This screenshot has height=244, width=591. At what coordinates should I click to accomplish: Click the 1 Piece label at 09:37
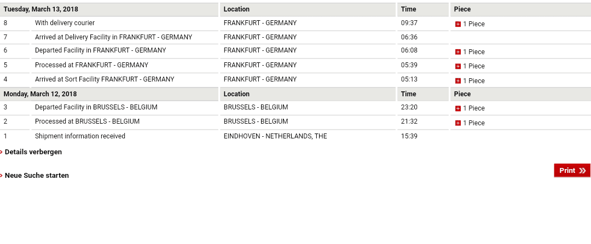coord(474,24)
